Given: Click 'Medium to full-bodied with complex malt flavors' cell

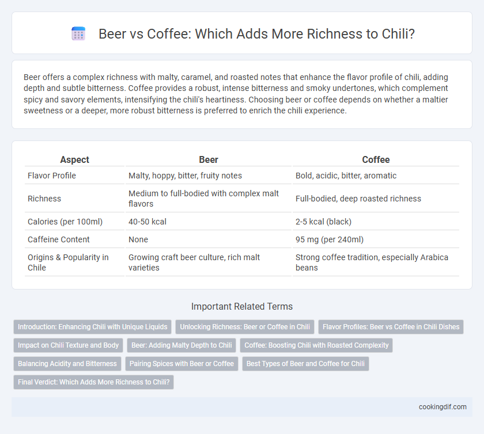Looking at the screenshot, I should 209,199.
